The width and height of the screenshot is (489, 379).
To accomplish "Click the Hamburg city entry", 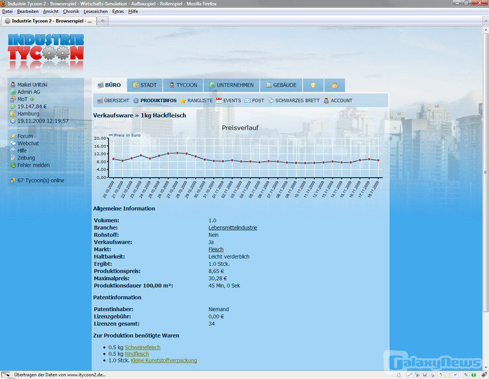I will tap(28, 113).
